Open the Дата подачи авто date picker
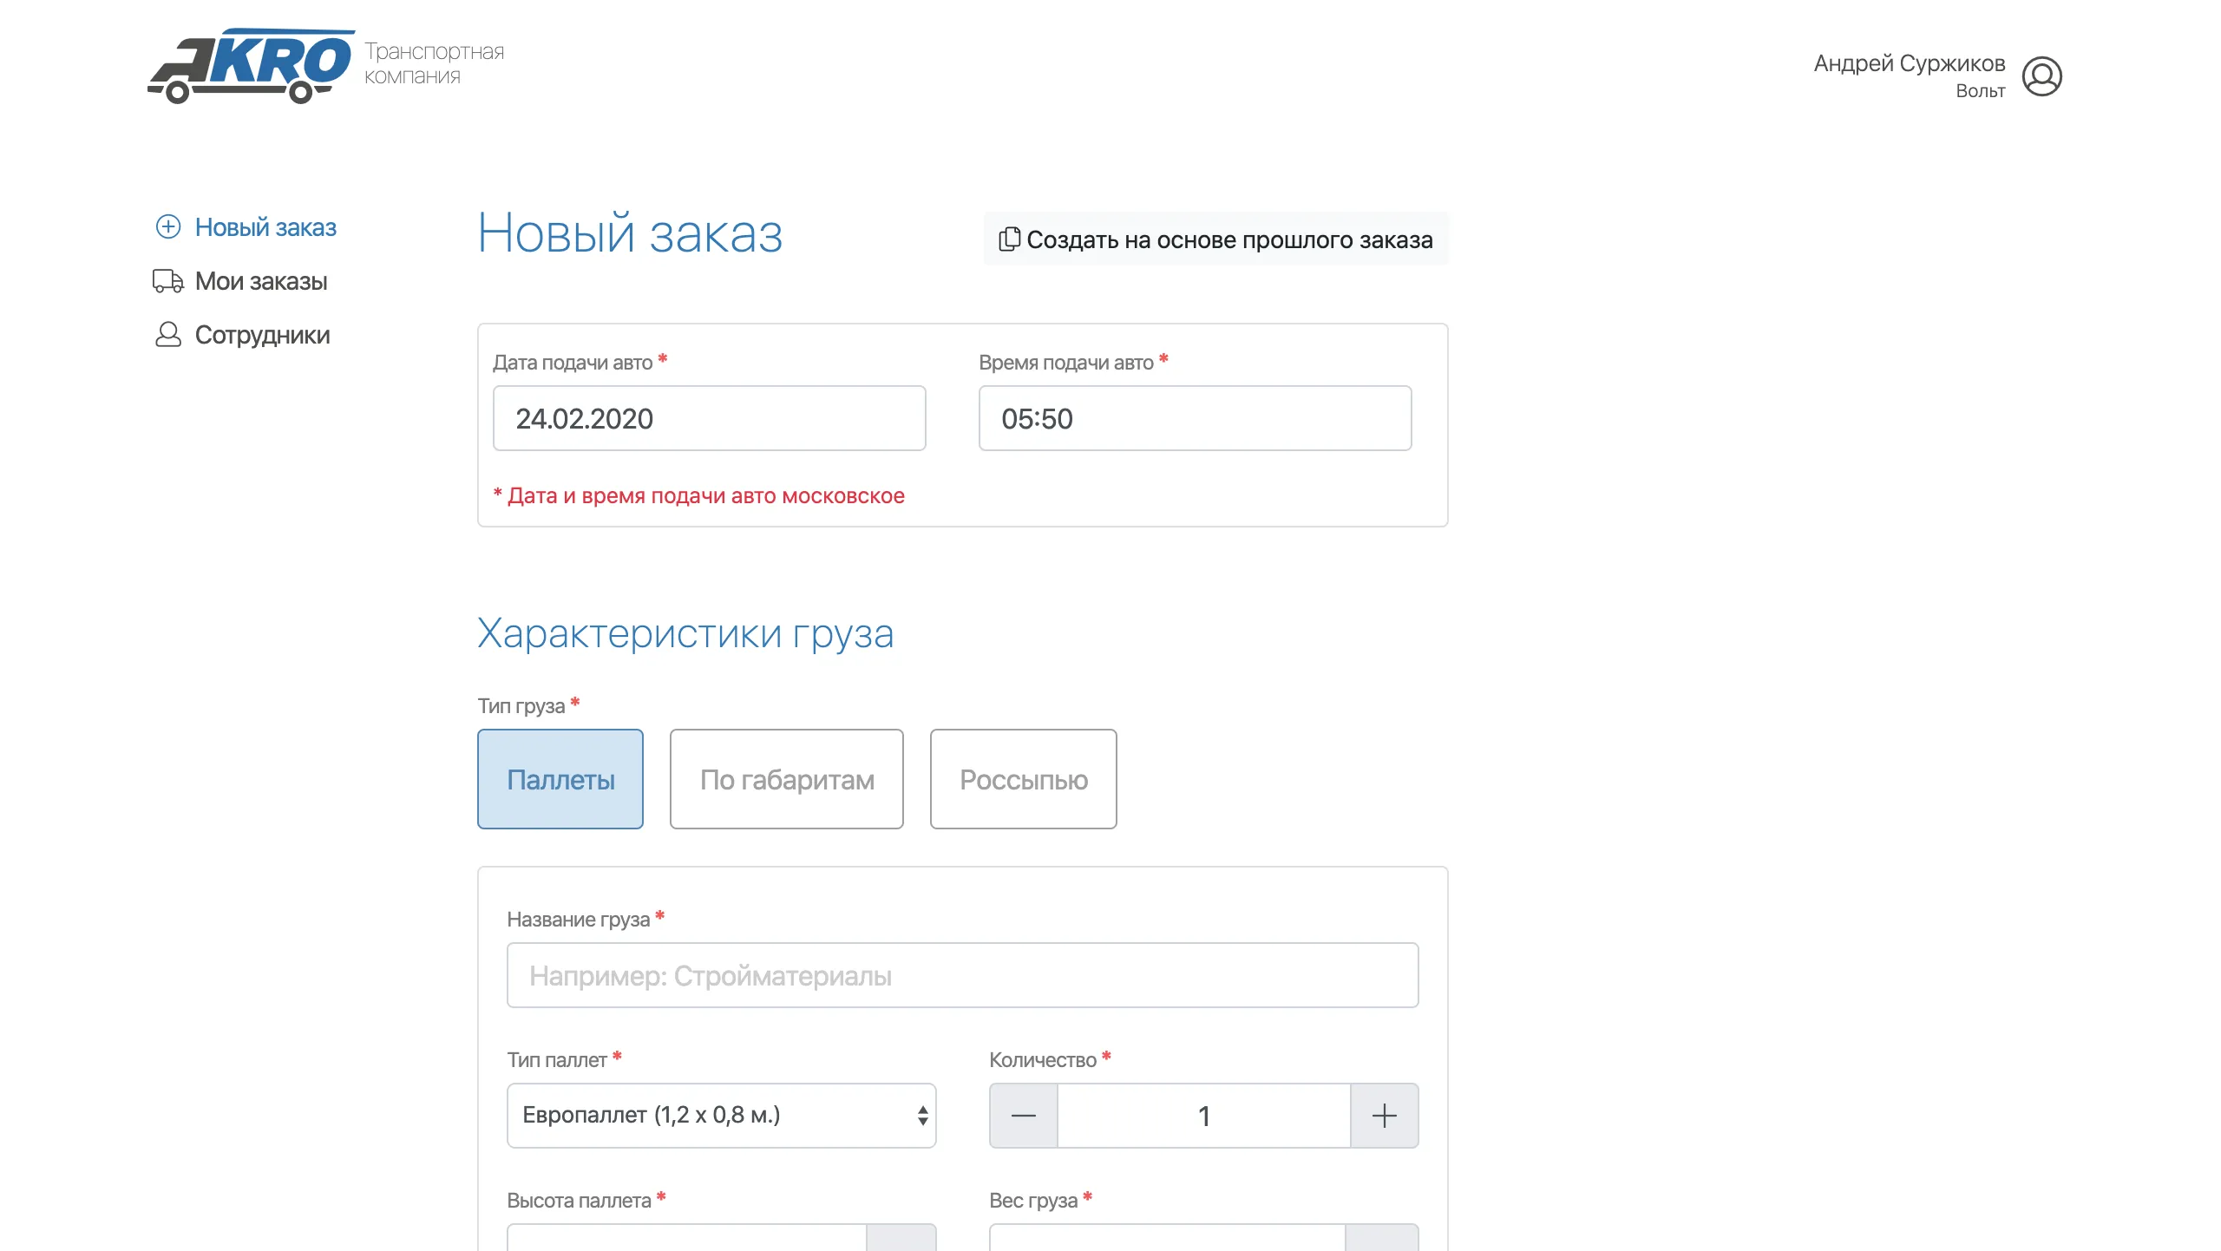2221x1251 pixels. 709,418
